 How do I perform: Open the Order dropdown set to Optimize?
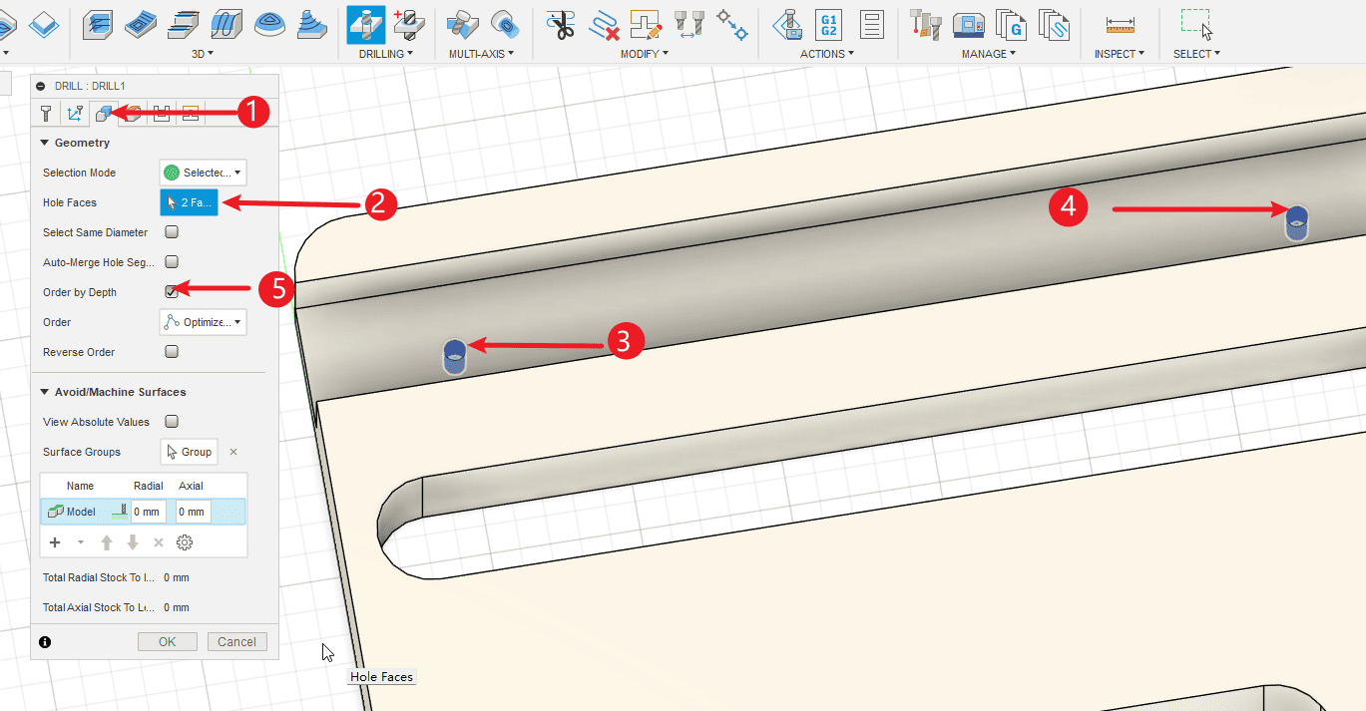203,322
